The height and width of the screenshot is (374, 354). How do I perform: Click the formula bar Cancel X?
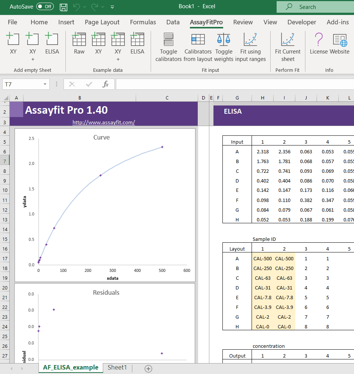(x=72, y=84)
